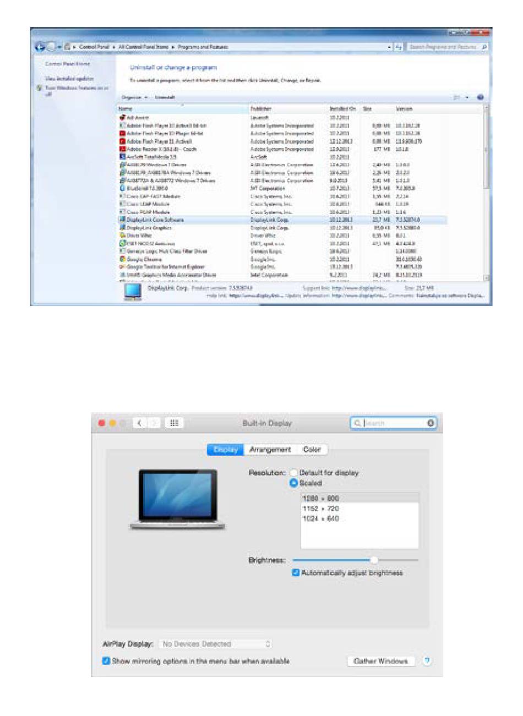523x716 pixels.
Task: Click the ArcSoft TotalMedia 3.5 icon
Action: click(x=123, y=157)
